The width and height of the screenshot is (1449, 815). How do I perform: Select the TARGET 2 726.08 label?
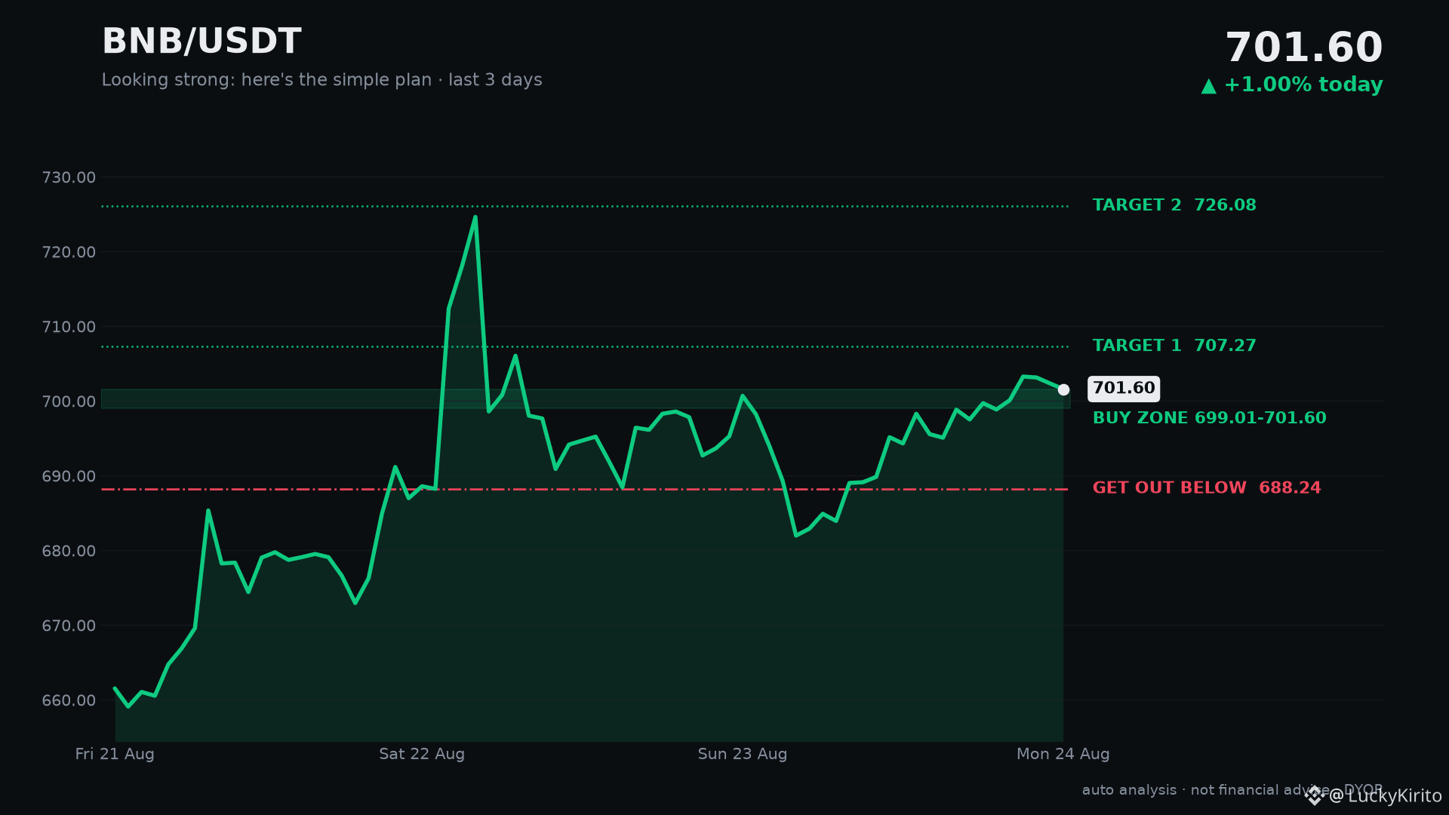pyautogui.click(x=1174, y=205)
